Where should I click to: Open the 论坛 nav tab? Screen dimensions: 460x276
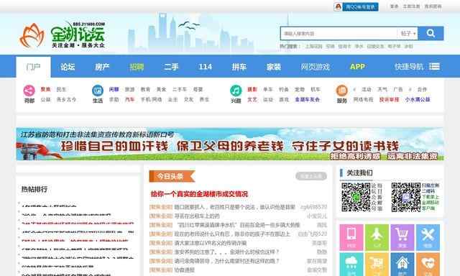[68, 67]
